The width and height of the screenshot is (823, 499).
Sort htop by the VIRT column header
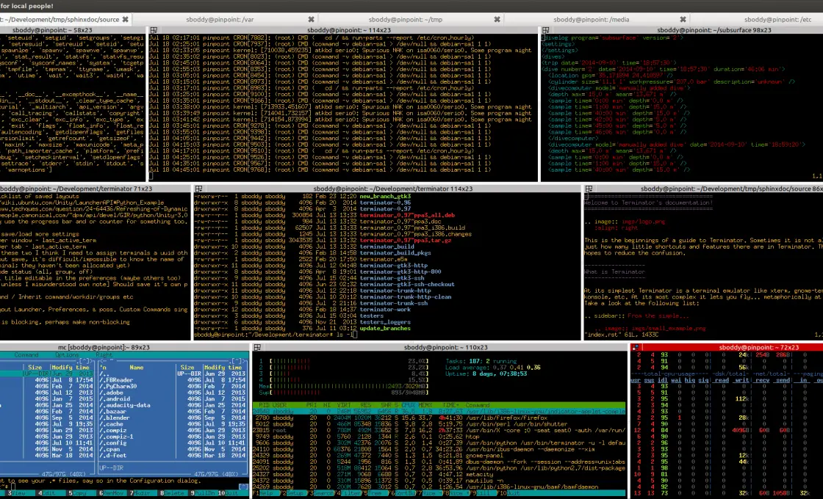coord(345,405)
